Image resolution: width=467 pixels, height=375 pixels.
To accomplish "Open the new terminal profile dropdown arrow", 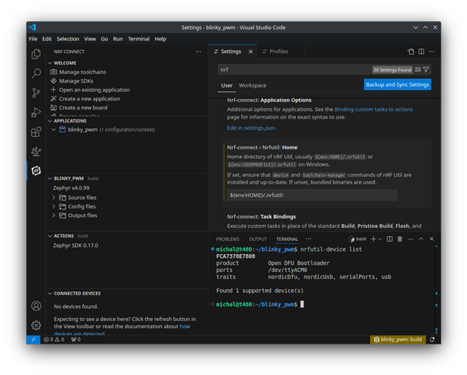I will point(380,239).
